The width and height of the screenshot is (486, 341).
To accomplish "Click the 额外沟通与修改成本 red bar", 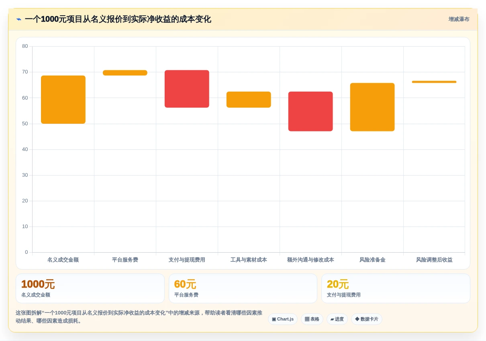I will 310,111.
